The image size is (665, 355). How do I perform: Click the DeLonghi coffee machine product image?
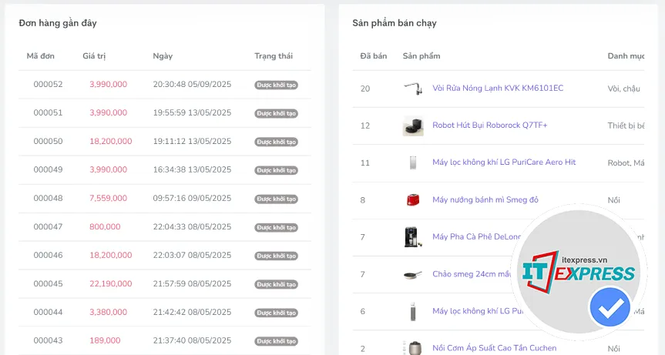tap(413, 237)
